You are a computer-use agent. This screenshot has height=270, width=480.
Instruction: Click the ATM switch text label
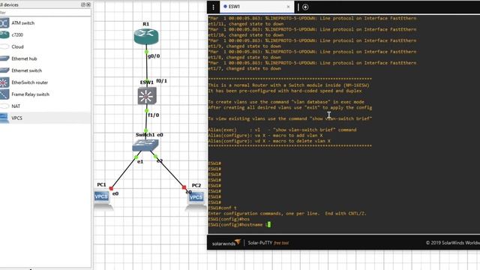(23, 23)
